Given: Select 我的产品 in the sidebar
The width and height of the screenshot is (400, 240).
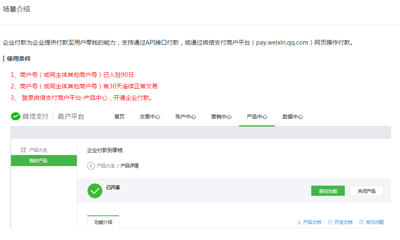Looking at the screenshot, I should pos(38,161).
